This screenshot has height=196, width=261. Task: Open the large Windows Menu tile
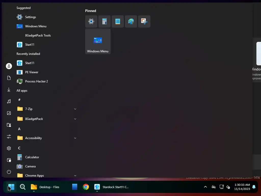(x=98, y=41)
